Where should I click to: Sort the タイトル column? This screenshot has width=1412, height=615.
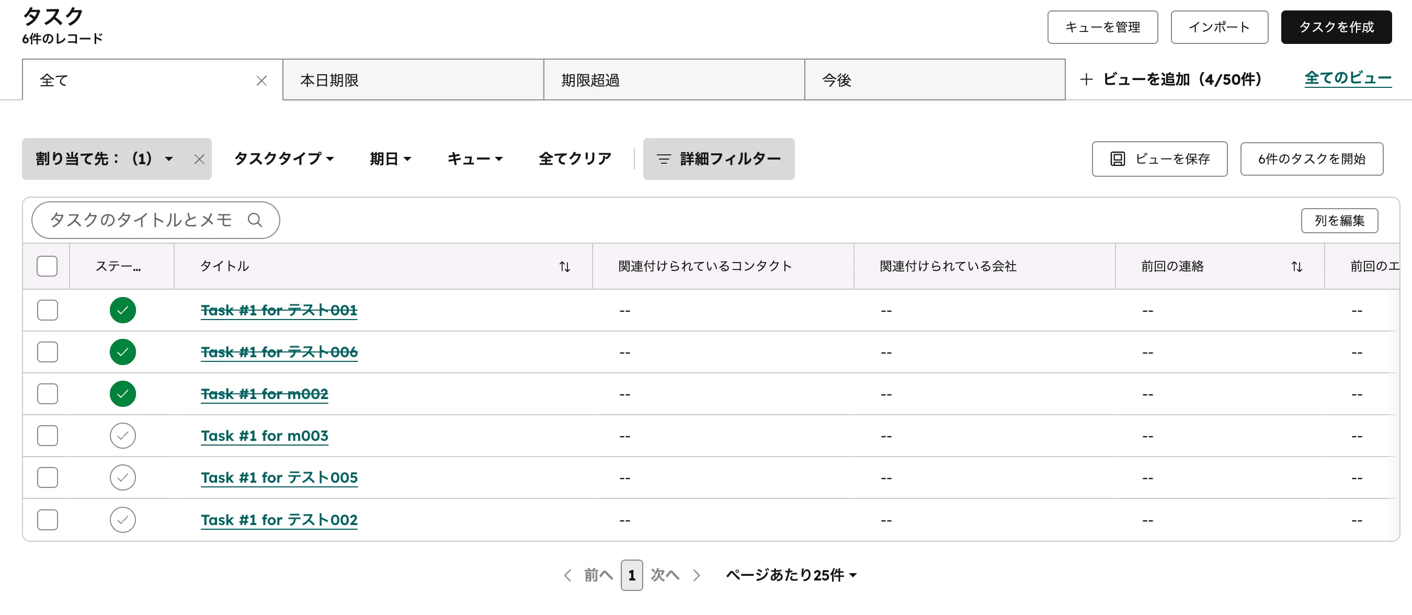pyautogui.click(x=565, y=266)
